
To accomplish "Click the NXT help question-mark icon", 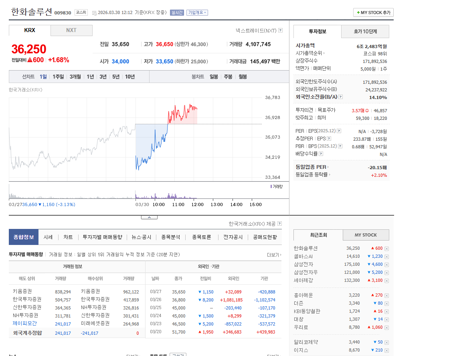I will pos(280,30).
